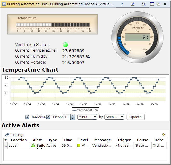Click the Message column header

[x=102, y=140]
